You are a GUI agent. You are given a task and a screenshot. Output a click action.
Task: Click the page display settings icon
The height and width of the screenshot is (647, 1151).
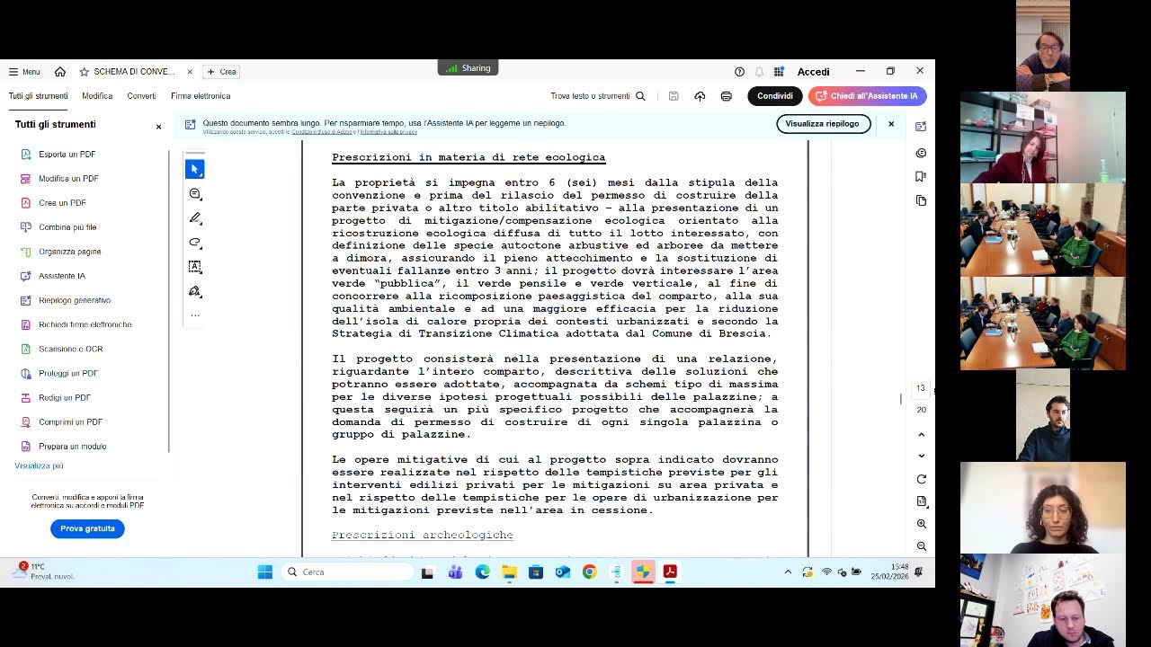[921, 501]
